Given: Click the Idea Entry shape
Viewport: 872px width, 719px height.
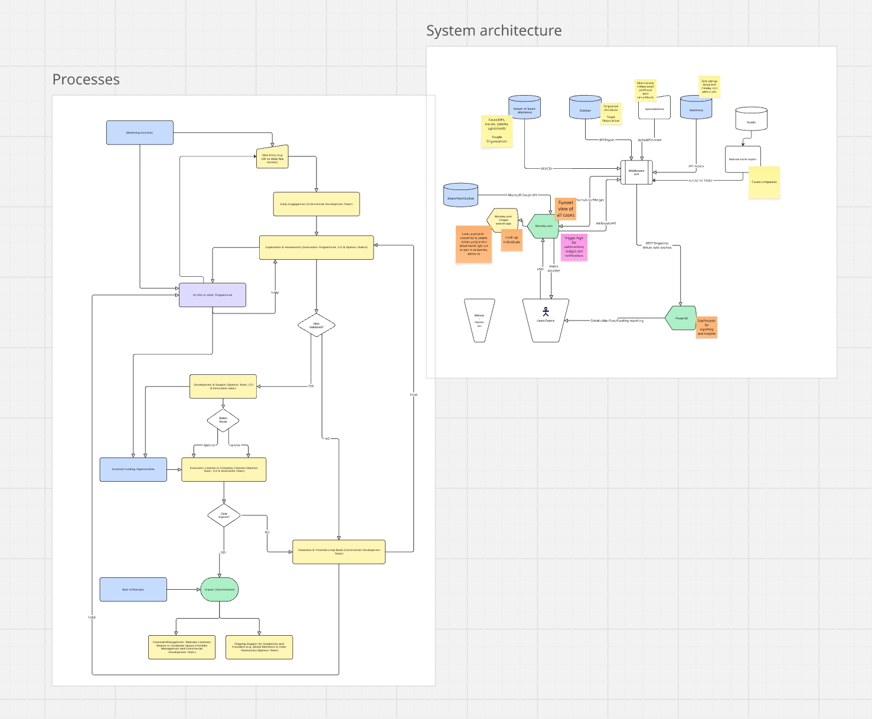Looking at the screenshot, I should (272, 157).
